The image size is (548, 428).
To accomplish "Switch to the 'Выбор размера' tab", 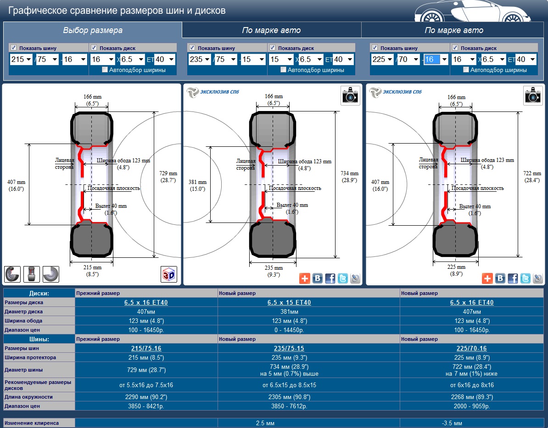I will [93, 30].
